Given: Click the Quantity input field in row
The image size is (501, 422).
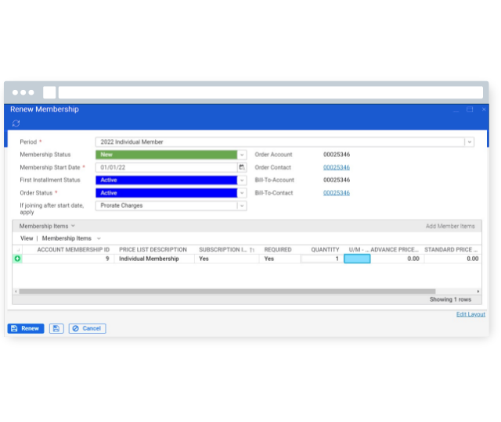Looking at the screenshot, I should pos(321,259).
